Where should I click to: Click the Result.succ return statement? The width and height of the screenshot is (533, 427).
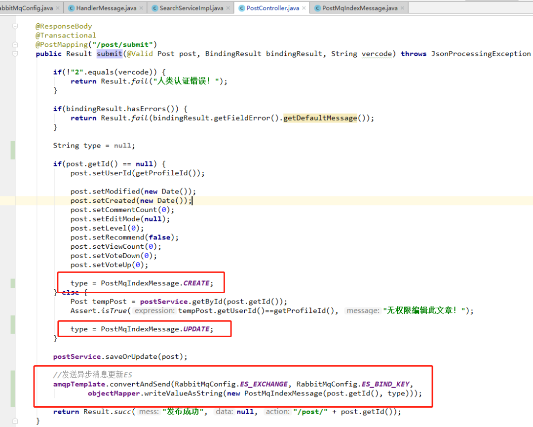point(227,412)
